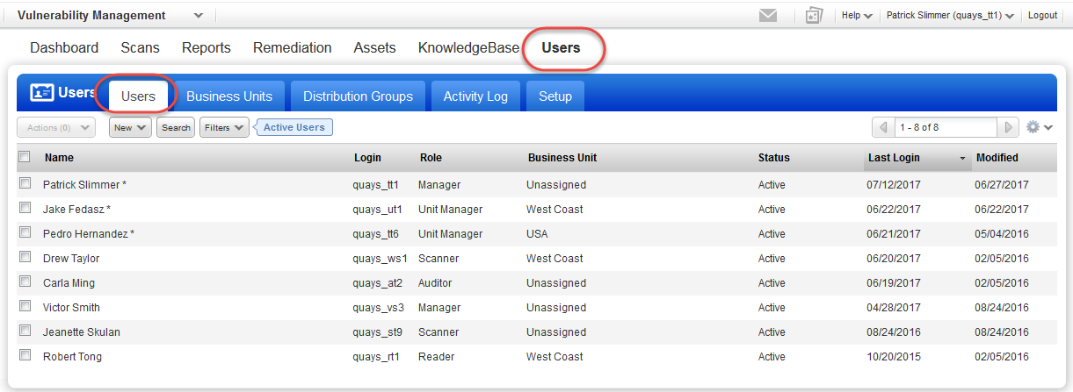This screenshot has height=392, width=1073.
Task: Tick the checkbox next to Carla Ming
Action: point(25,282)
